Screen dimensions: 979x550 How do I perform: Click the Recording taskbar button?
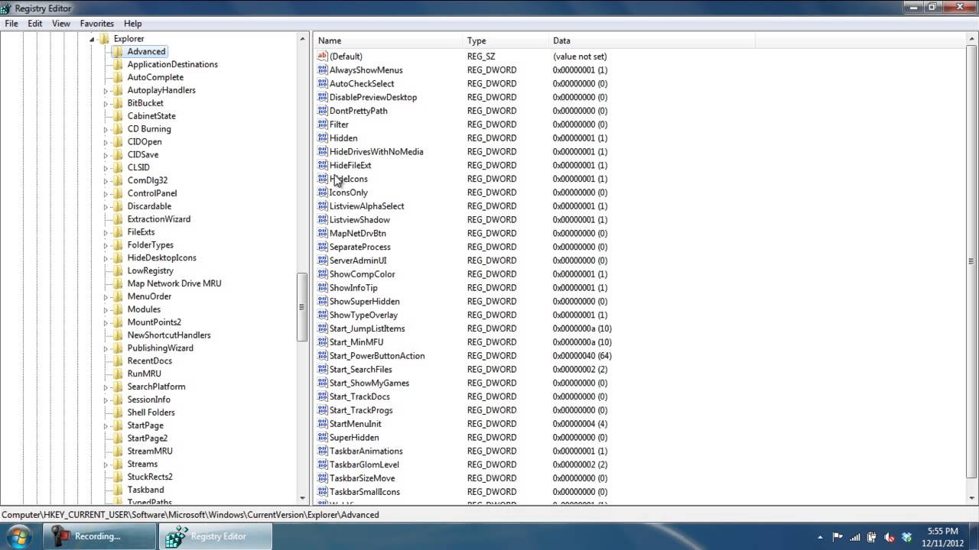point(98,536)
